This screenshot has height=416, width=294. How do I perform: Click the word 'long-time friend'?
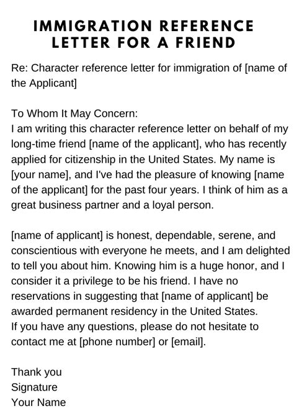(x=48, y=144)
